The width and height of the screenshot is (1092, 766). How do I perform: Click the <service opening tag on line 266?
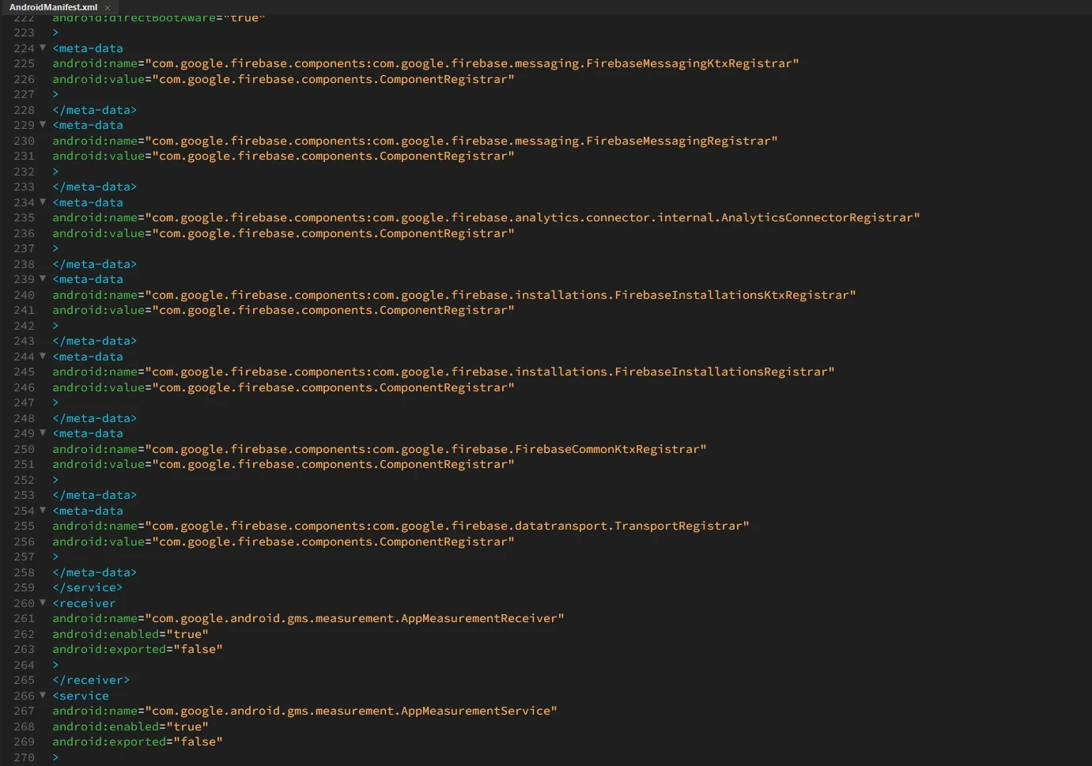pos(81,696)
